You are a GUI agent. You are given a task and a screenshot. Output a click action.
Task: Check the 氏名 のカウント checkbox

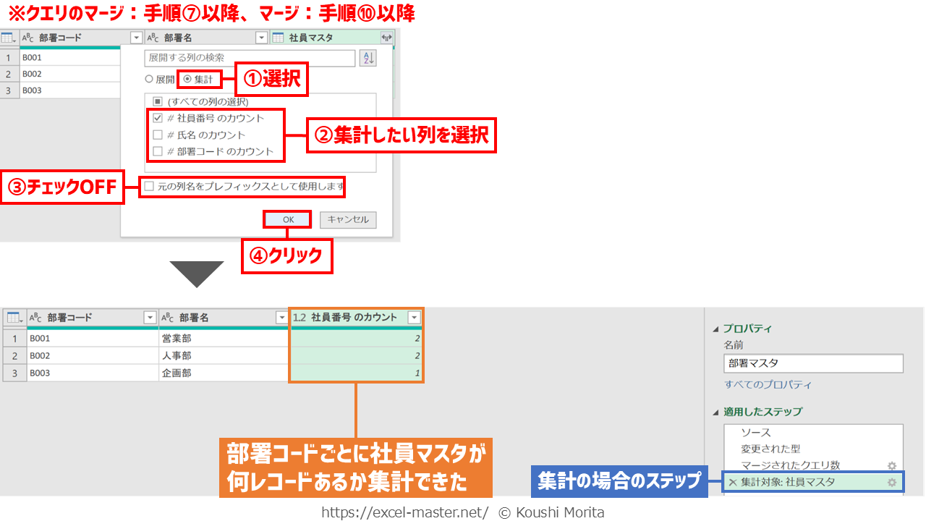tap(158, 135)
